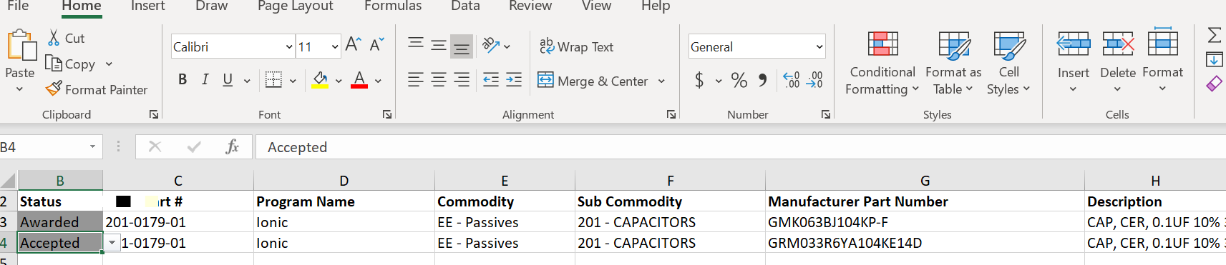
Task: Increase decimal places
Action: pyautogui.click(x=791, y=80)
